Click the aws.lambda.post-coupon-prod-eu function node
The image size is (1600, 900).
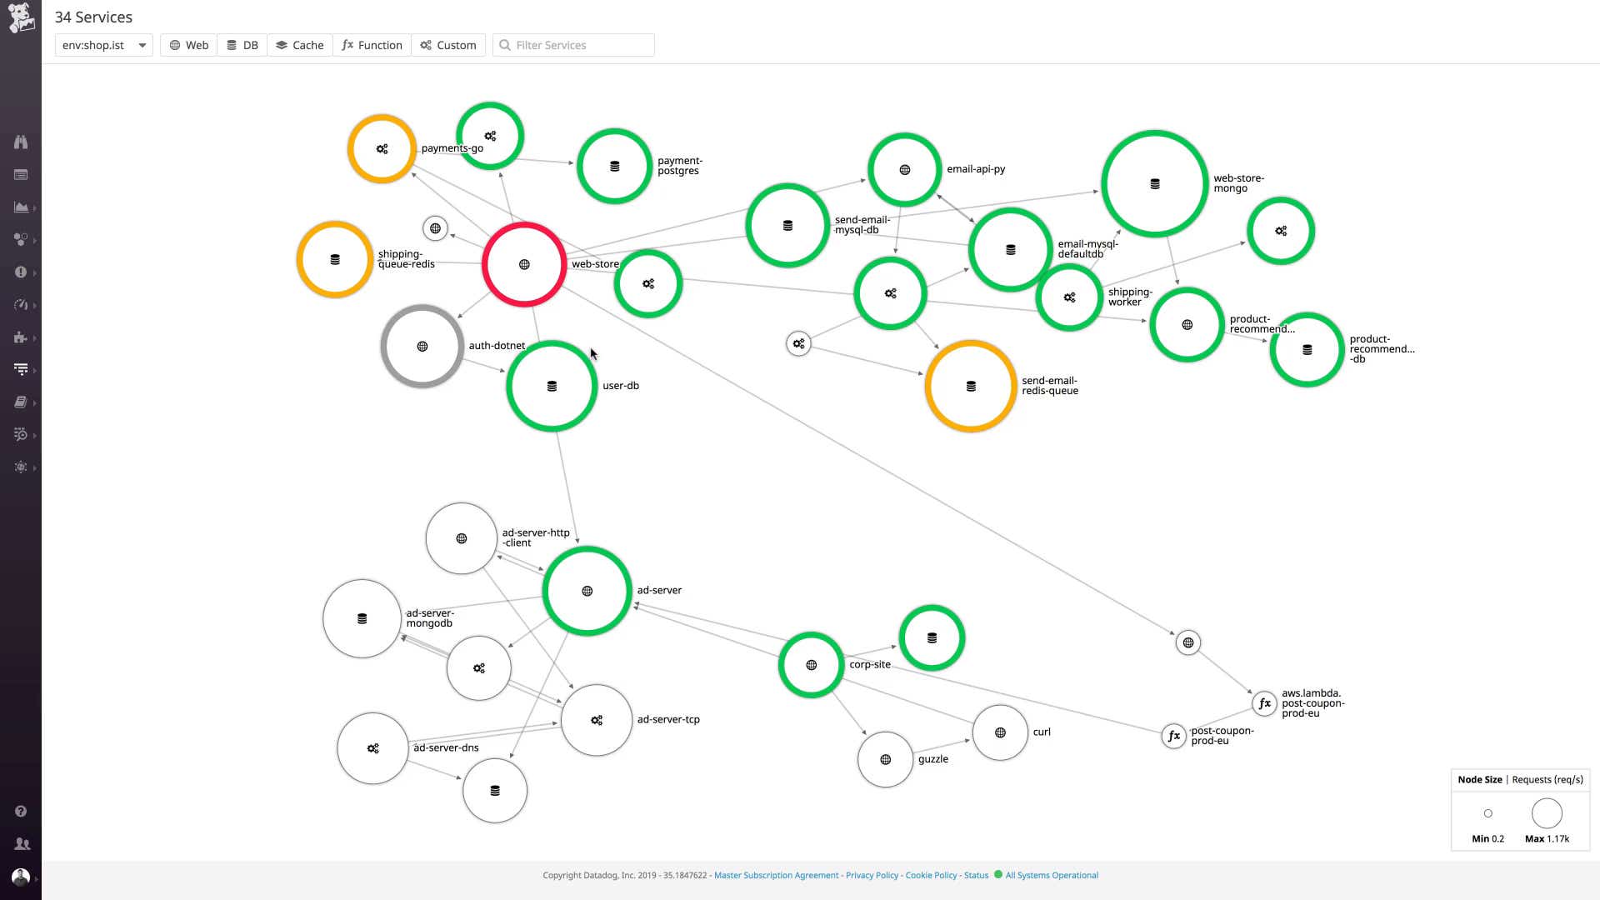pos(1264,703)
